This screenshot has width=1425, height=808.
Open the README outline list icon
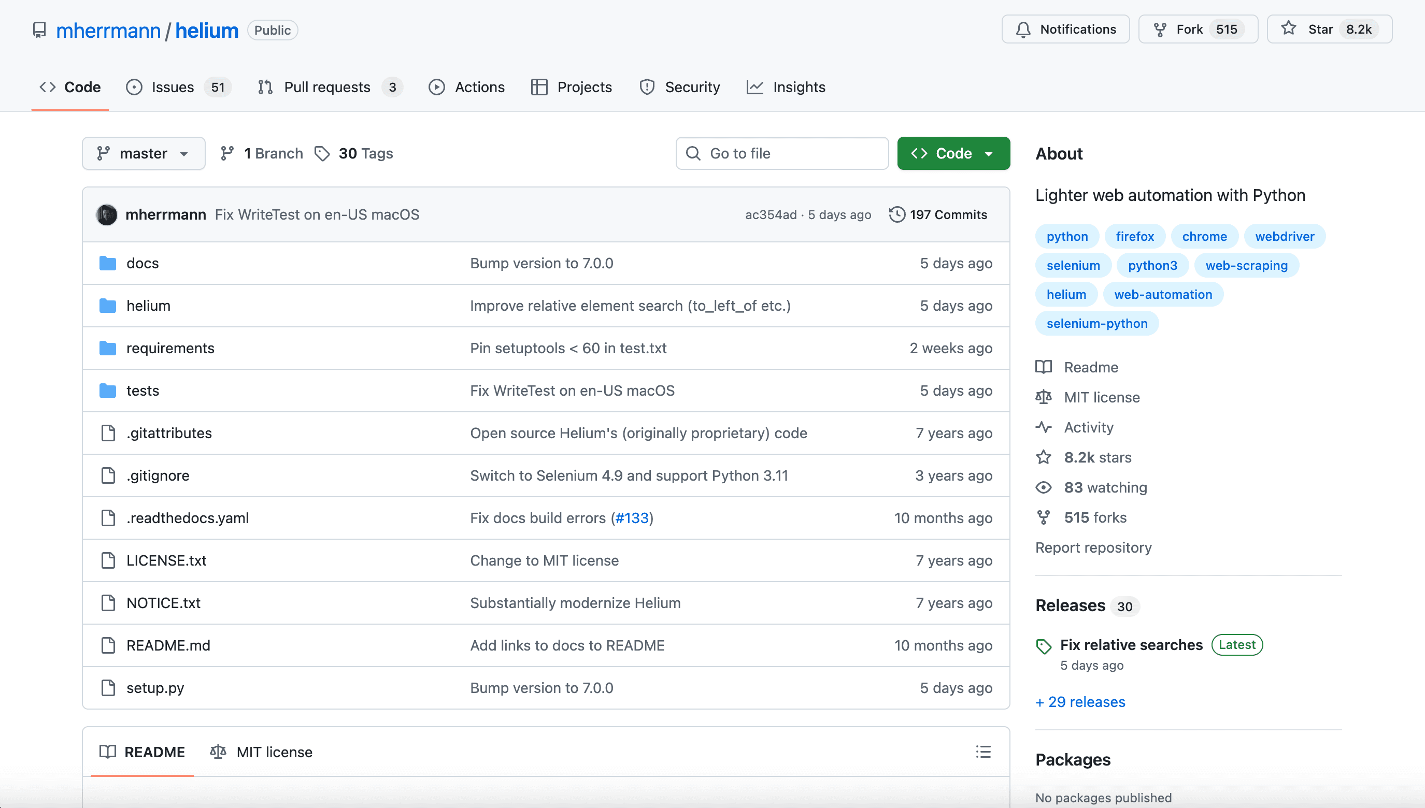point(982,752)
